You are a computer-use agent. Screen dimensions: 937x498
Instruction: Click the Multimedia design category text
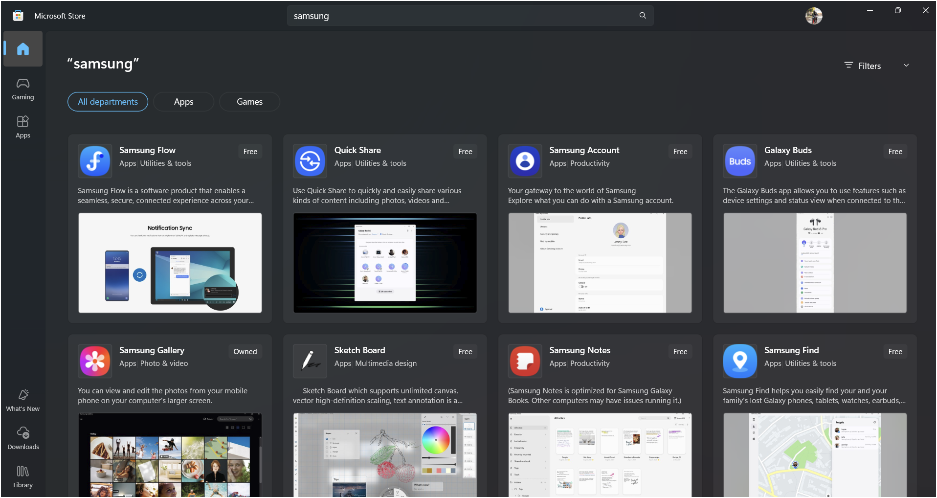(386, 363)
